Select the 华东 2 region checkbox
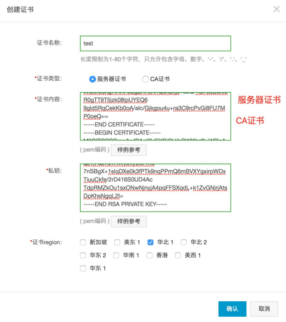This screenshot has height=322, width=286. coord(83,255)
